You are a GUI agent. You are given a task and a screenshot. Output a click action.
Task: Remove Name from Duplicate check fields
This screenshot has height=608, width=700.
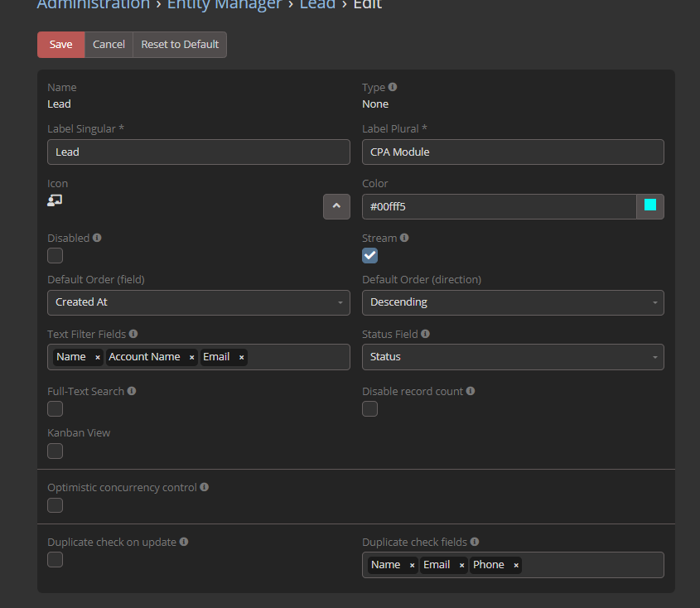coord(412,565)
